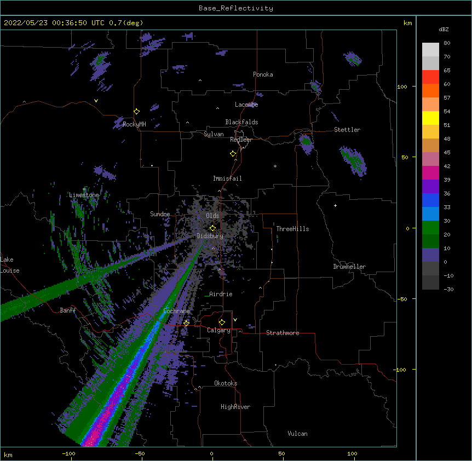Select the bright yellow 51–54 dBZ swatch
472x461 pixels.
(430, 118)
